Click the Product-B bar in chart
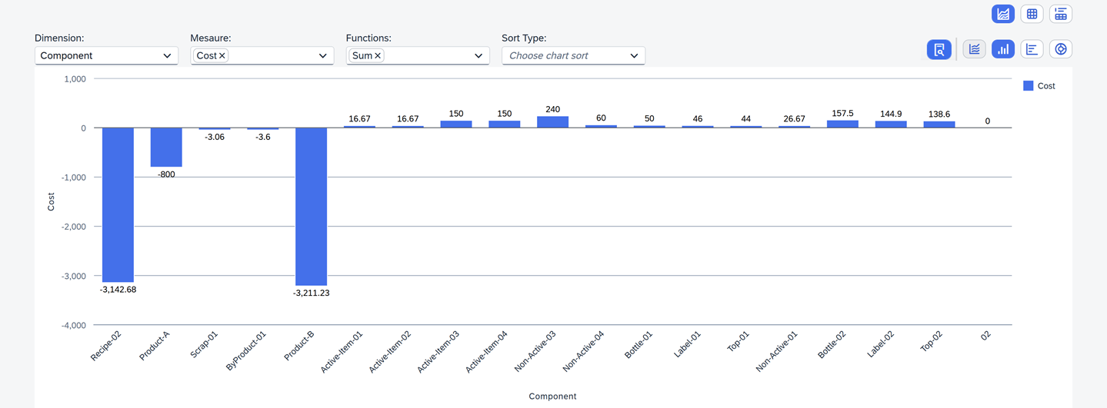The image size is (1107, 408). coord(311,206)
